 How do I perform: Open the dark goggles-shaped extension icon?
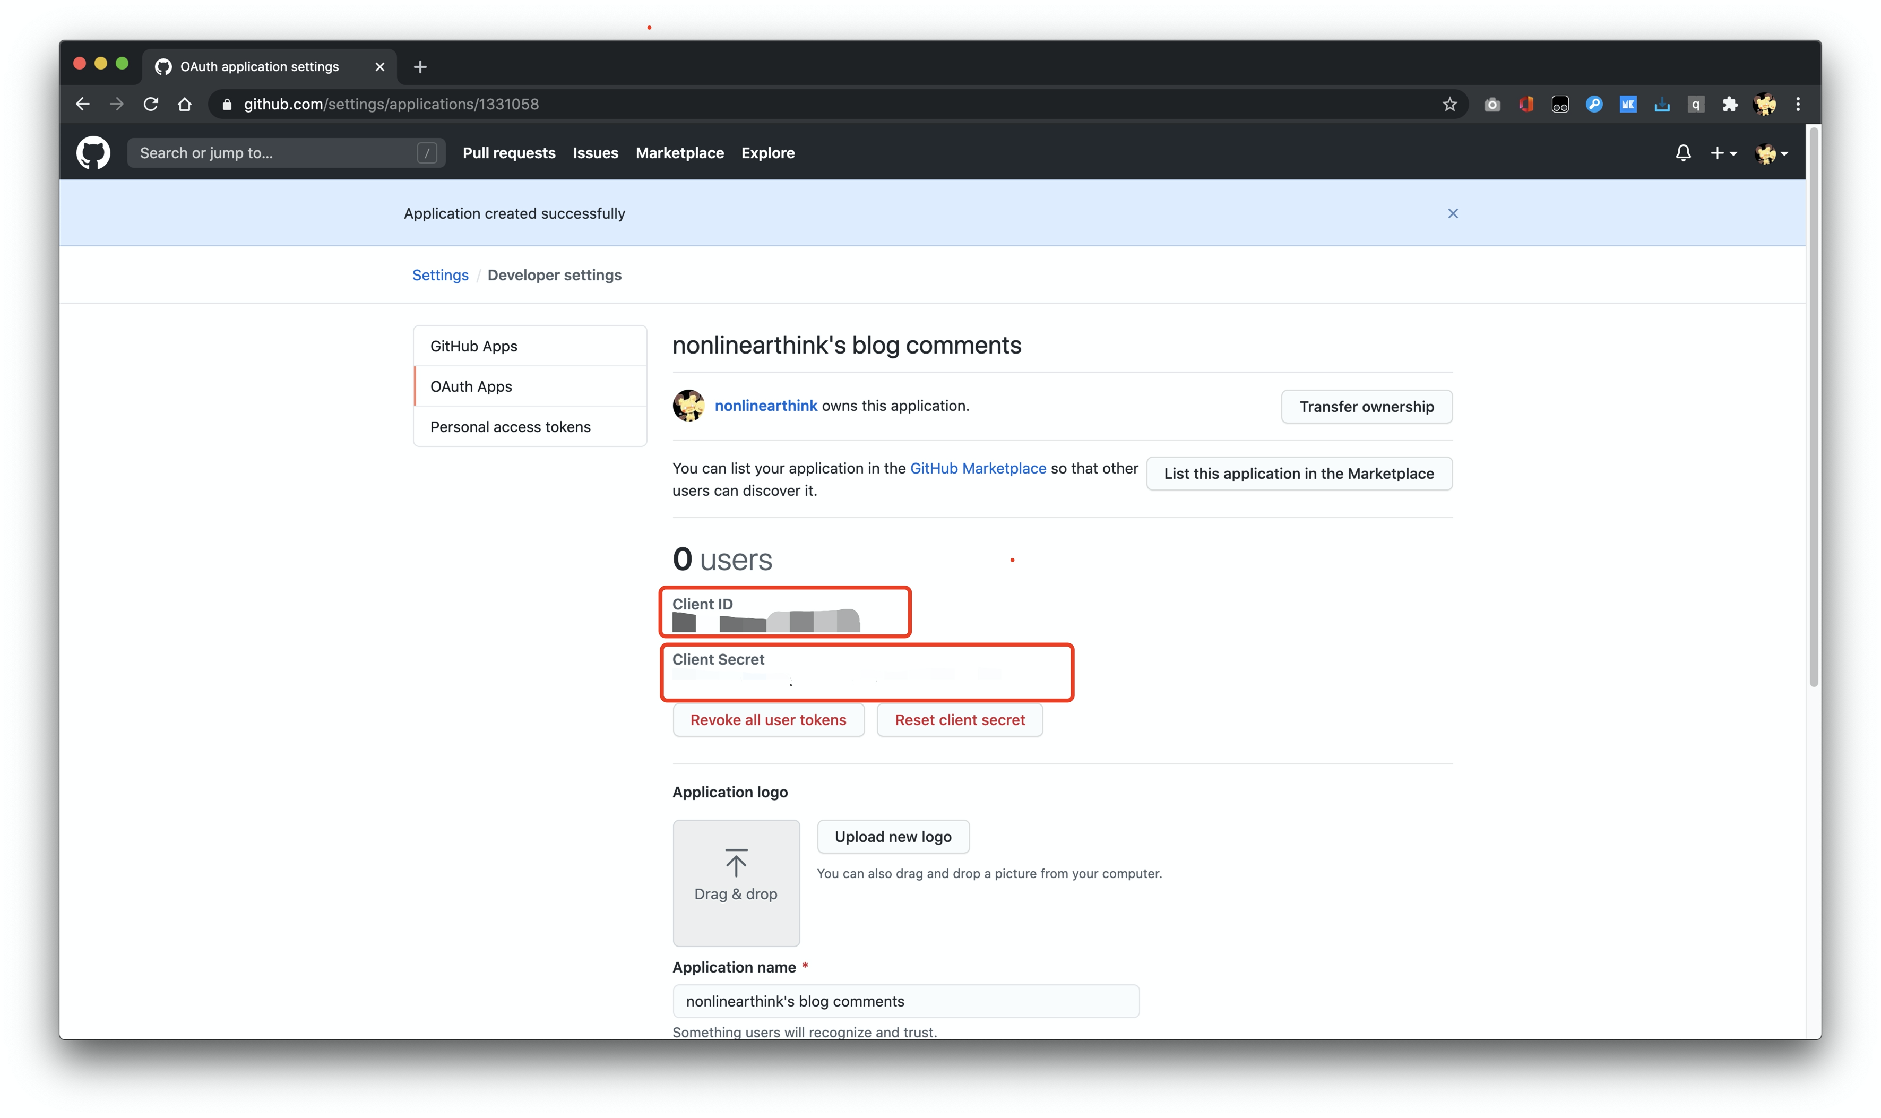click(x=1559, y=104)
